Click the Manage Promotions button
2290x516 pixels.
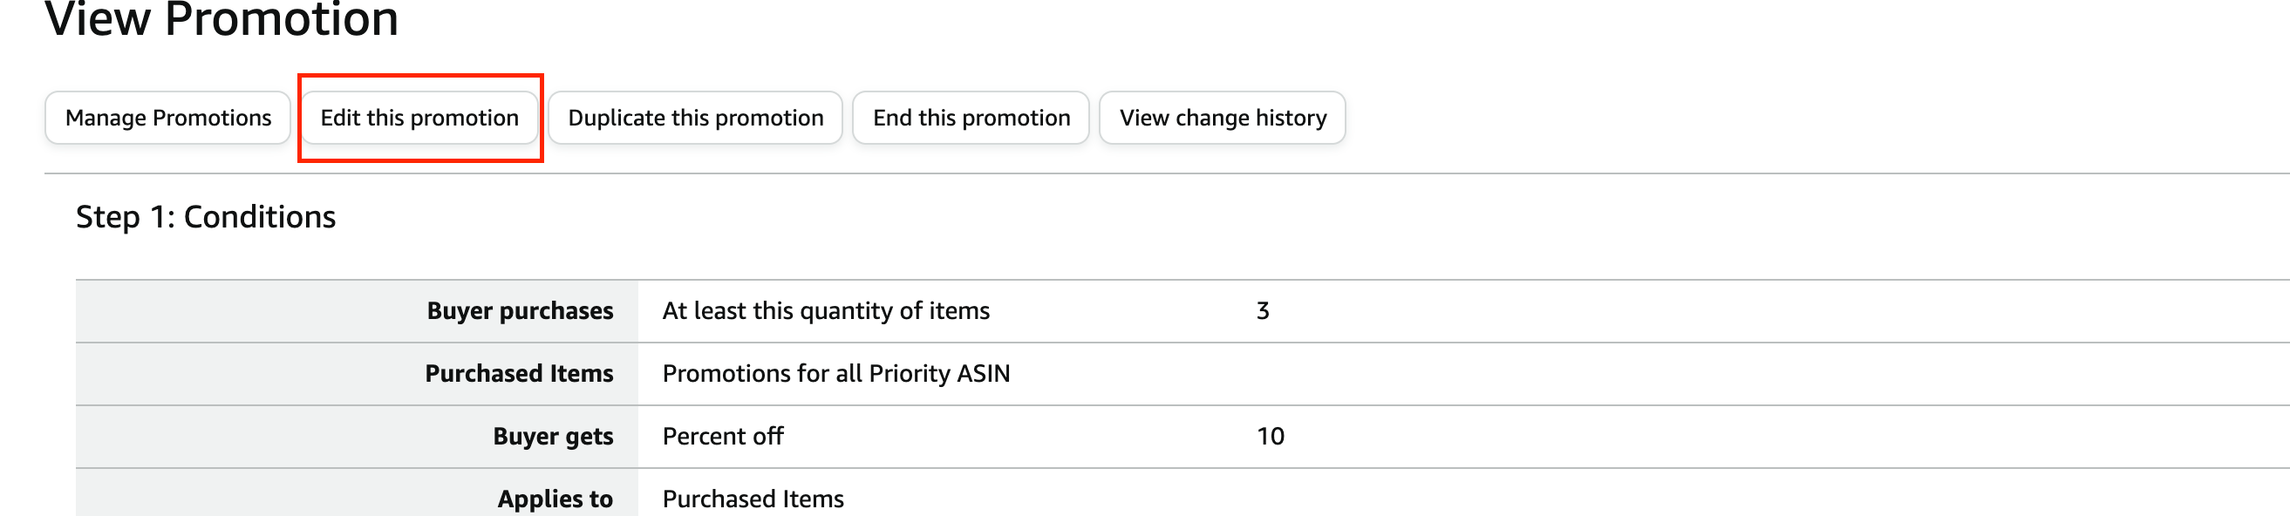click(168, 119)
